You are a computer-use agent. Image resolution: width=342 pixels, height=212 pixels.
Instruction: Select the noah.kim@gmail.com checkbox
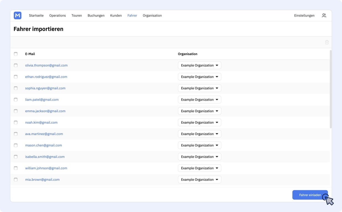16,122
